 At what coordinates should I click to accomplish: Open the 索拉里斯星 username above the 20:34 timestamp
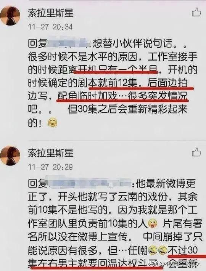(x=51, y=13)
